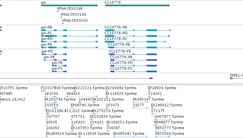Select the gol-PE protein feature
The width and height of the screenshot is (243, 138).
[59, 66]
